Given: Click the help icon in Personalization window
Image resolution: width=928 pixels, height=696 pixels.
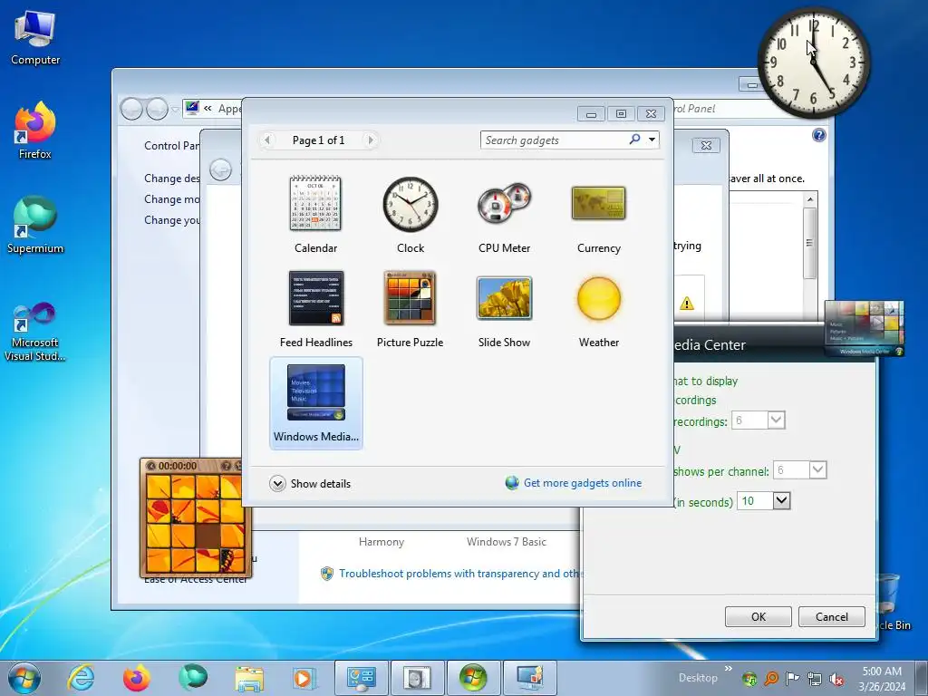Looking at the screenshot, I should coord(818,136).
